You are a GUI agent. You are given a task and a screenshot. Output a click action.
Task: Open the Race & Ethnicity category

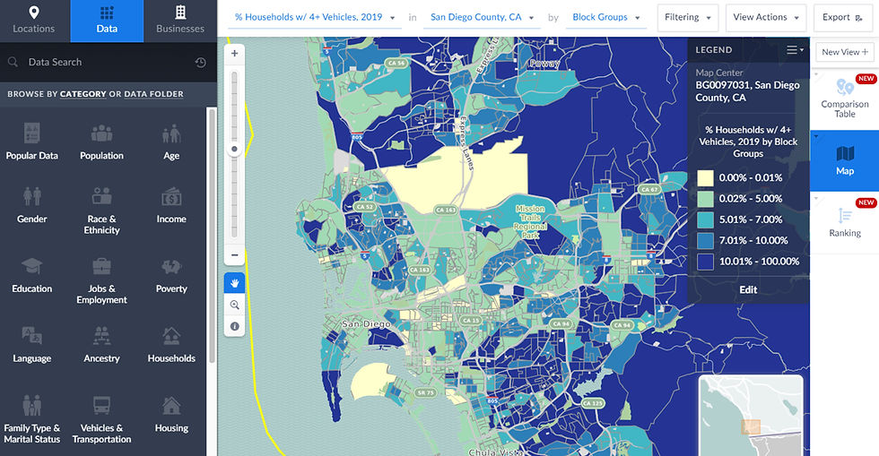pyautogui.click(x=101, y=211)
